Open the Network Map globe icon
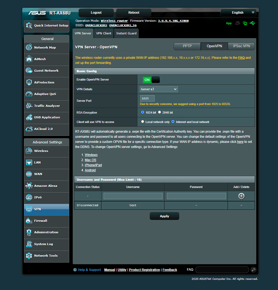This screenshot has width=278, height=290. pyautogui.click(x=29, y=47)
